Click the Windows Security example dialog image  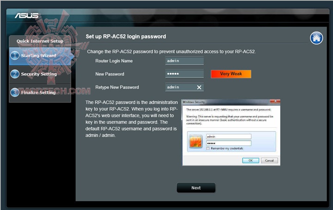point(231,132)
